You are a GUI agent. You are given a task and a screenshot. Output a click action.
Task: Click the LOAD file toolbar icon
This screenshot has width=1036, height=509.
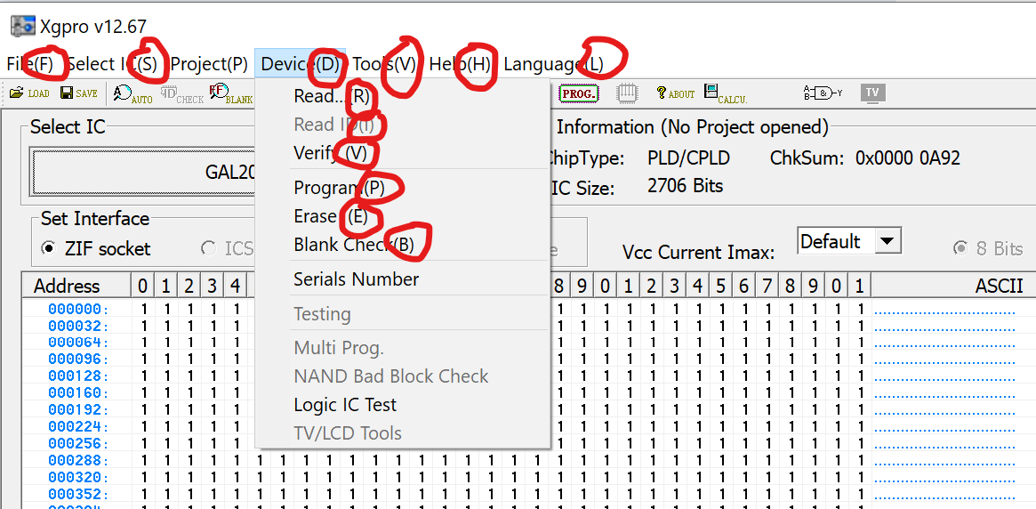pos(28,93)
